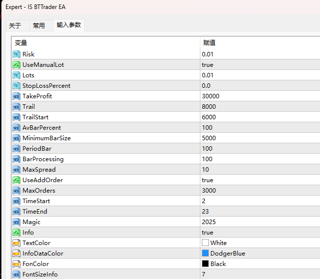The height and width of the screenshot is (279, 320).
Task: Open the InfoDataColor DodgerBlue value dropdown
Action: click(260, 254)
